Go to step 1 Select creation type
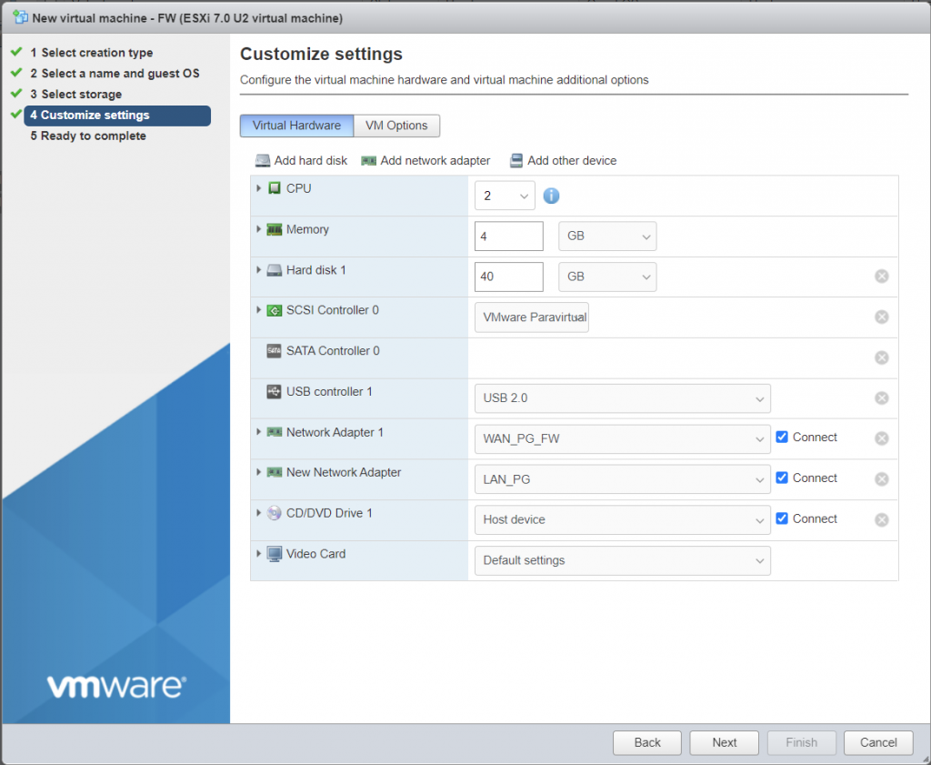Image resolution: width=931 pixels, height=765 pixels. click(92, 53)
